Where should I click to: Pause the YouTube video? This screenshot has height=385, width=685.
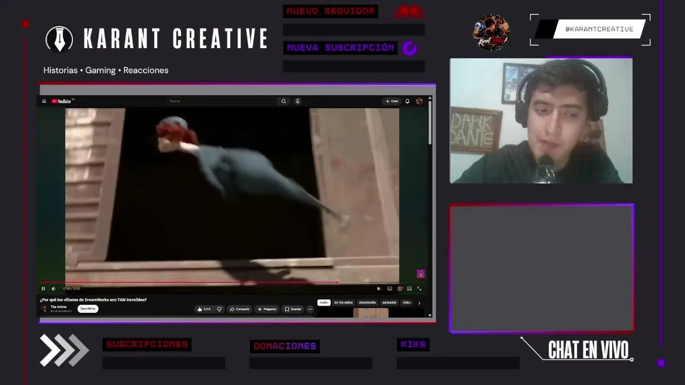[x=43, y=289]
